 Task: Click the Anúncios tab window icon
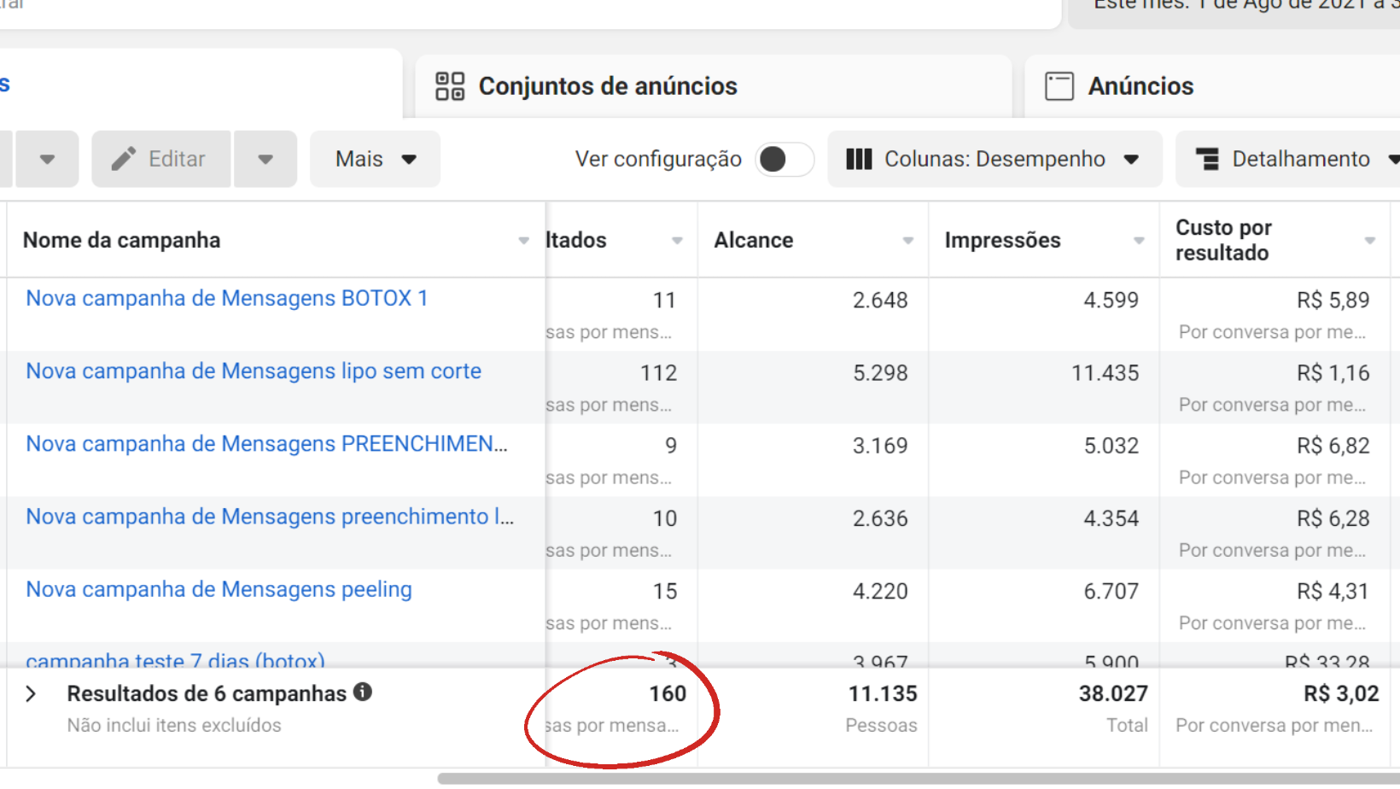(1059, 86)
